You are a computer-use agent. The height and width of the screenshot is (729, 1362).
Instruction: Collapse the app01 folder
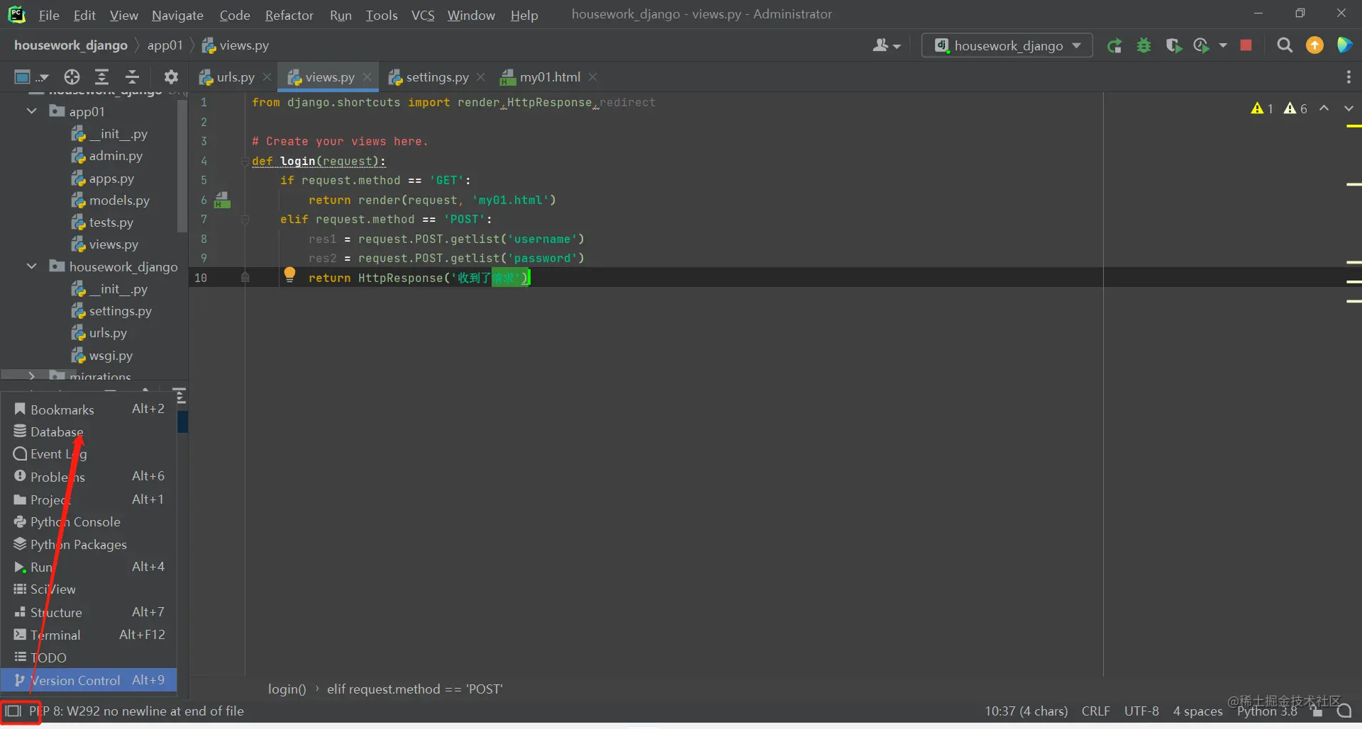pyautogui.click(x=32, y=111)
